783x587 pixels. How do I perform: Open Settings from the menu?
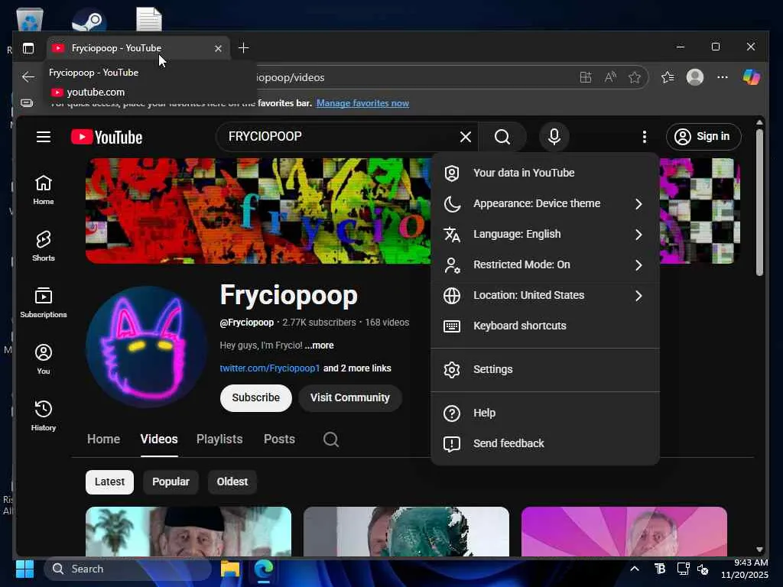545,369
